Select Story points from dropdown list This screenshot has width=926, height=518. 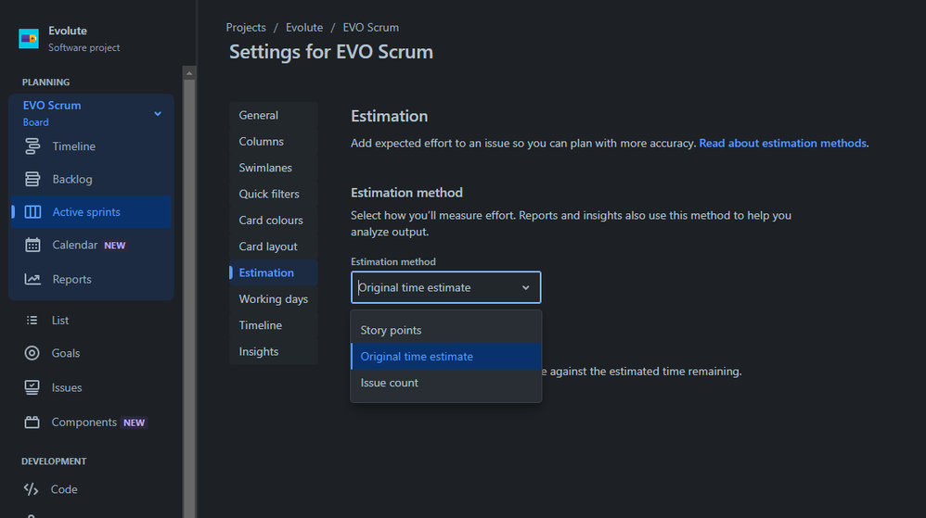point(391,330)
